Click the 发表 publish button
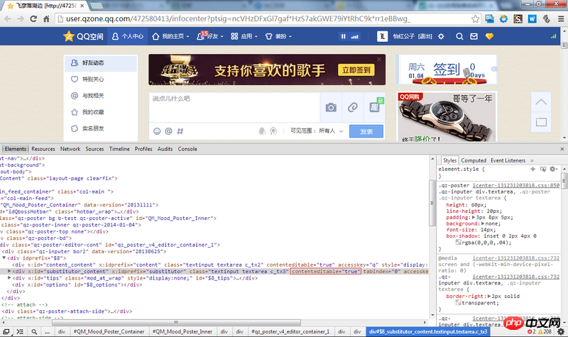The height and width of the screenshot is (337, 568). pos(366,131)
